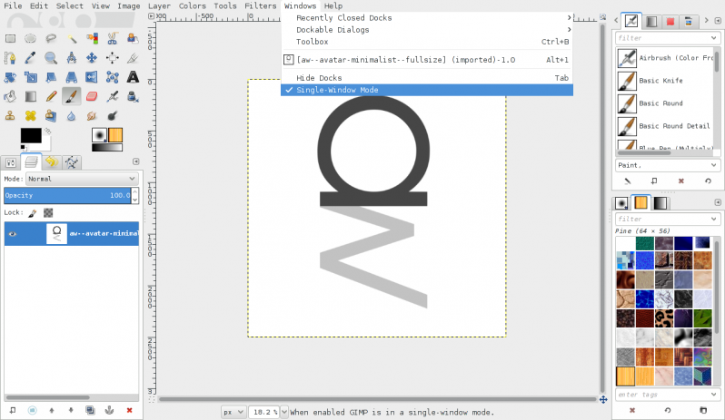This screenshot has width=725, height=420.
Task: Duplicate the layer button
Action: [90, 410]
